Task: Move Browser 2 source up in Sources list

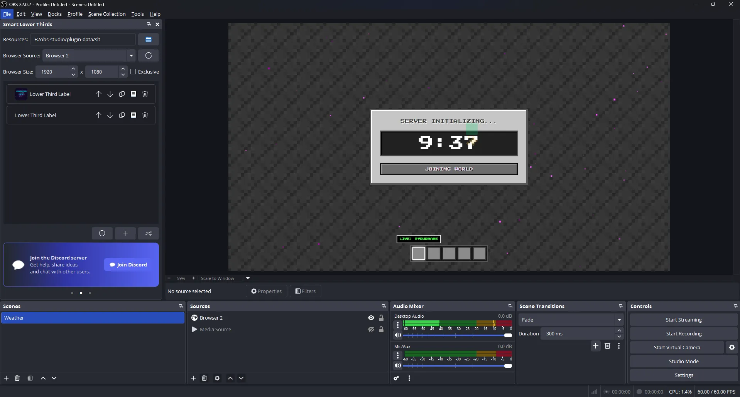Action: click(x=230, y=379)
